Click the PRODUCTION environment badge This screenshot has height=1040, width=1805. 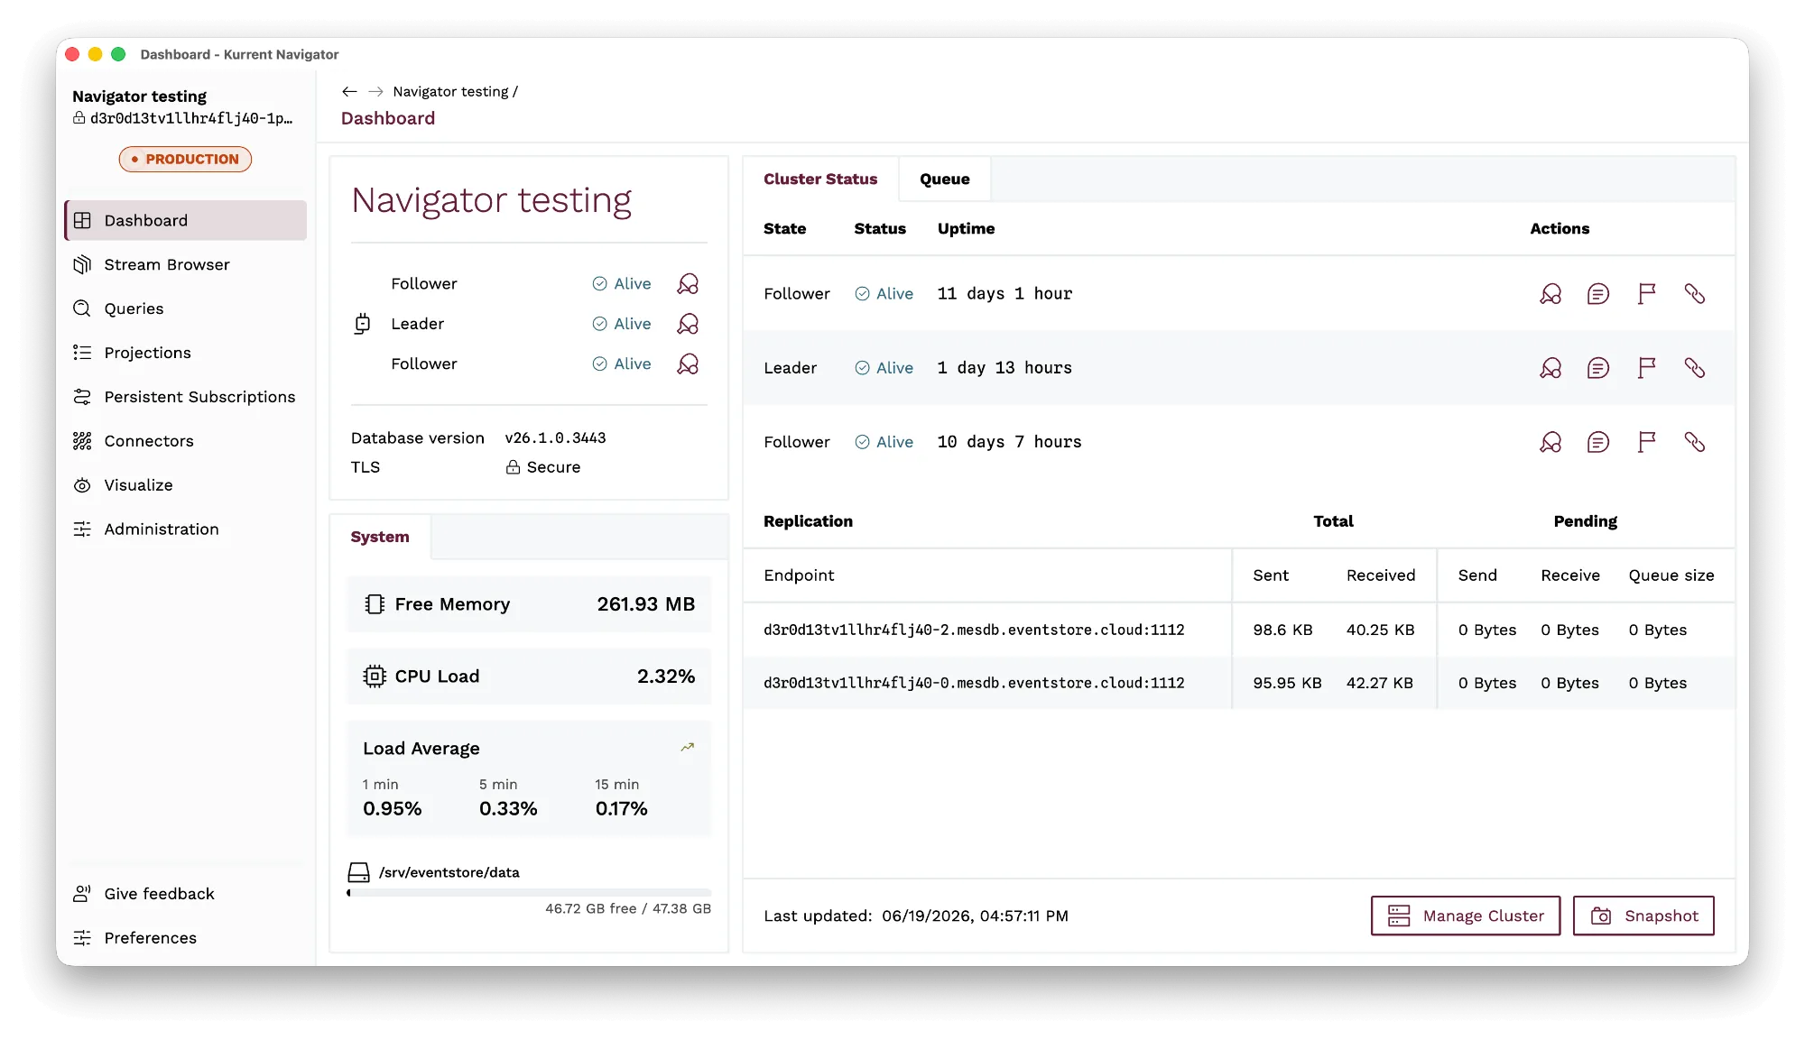pyautogui.click(x=185, y=160)
